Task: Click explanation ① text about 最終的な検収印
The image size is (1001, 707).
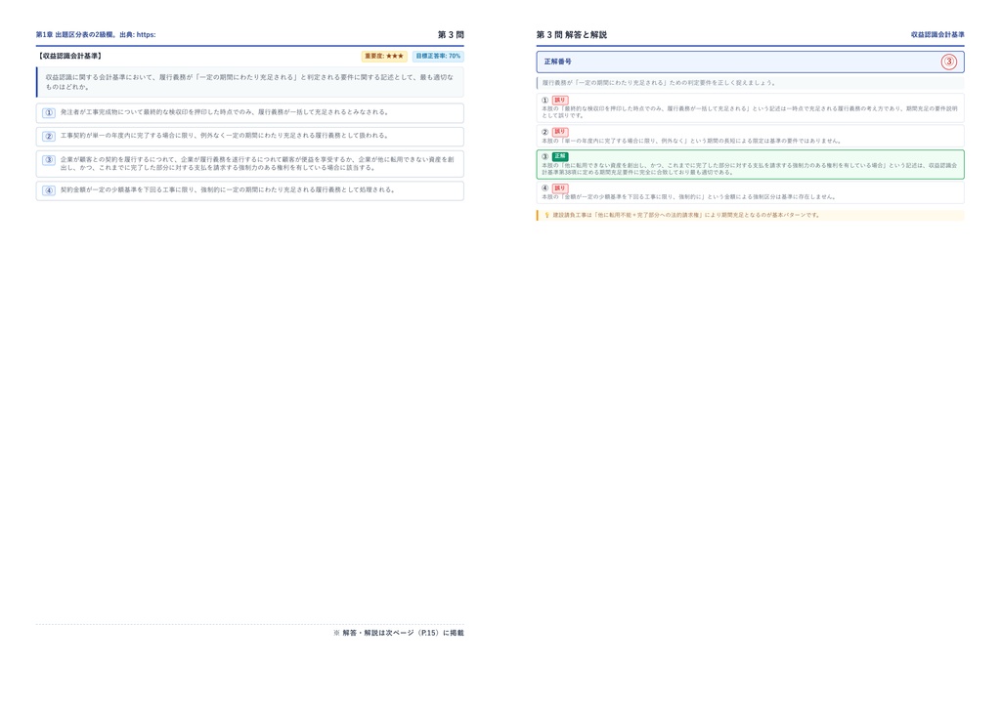Action: 750,112
